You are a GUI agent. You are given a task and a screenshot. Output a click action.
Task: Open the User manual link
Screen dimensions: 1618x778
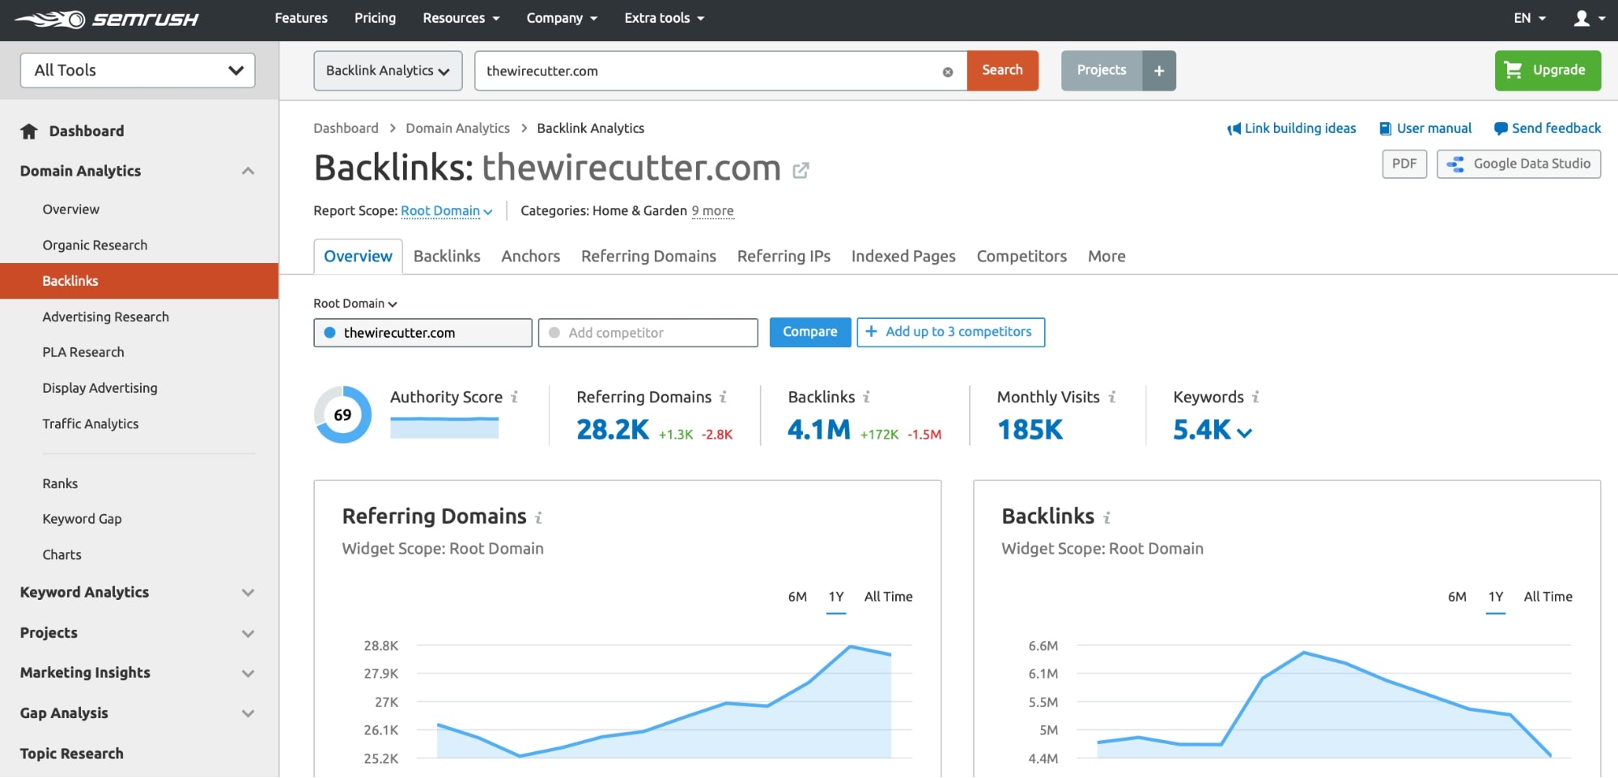point(1425,128)
